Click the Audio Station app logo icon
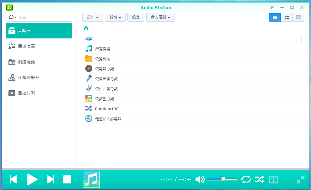Image resolution: width=311 pixels, height=190 pixels. pos(9,7)
